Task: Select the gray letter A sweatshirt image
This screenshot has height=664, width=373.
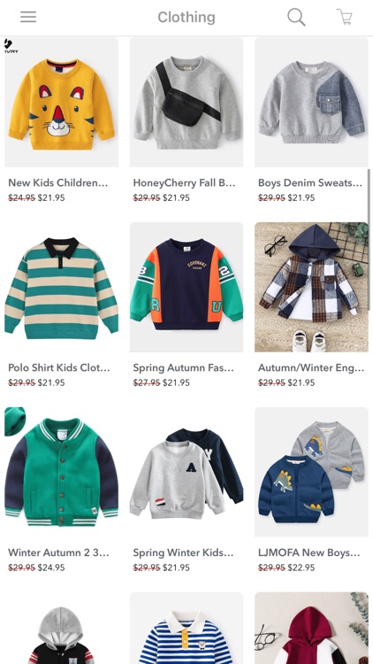Action: tap(186, 472)
